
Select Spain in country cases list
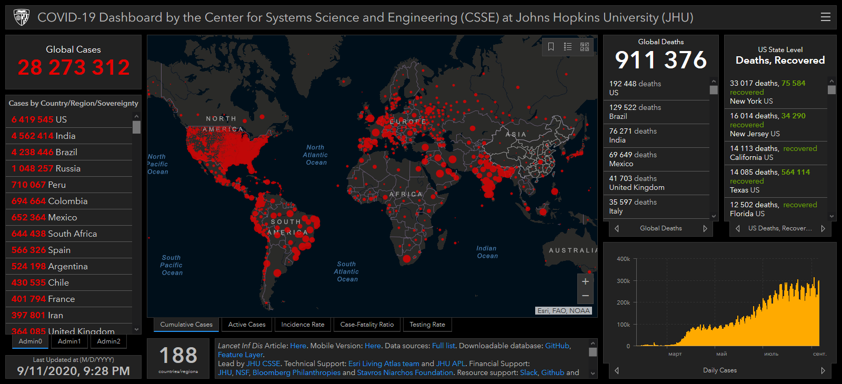point(69,250)
